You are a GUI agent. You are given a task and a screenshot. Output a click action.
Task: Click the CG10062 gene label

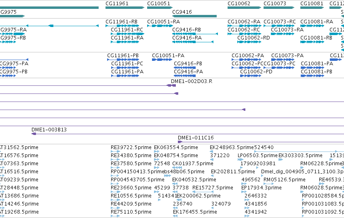(239, 4)
